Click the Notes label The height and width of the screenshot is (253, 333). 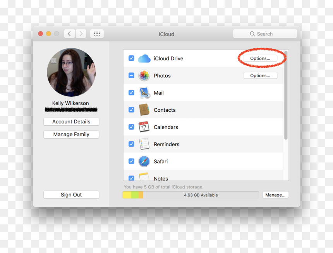[x=161, y=178]
